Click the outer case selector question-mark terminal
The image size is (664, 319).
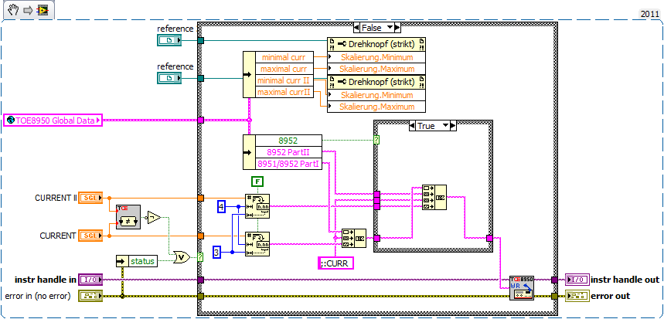point(200,256)
